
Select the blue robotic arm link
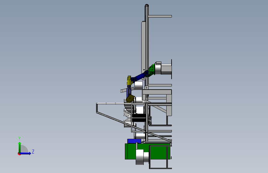139,77
